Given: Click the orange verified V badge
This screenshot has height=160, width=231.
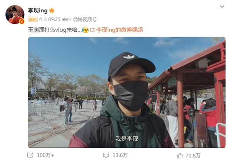Looking at the screenshot, I should pyautogui.click(x=22, y=22).
